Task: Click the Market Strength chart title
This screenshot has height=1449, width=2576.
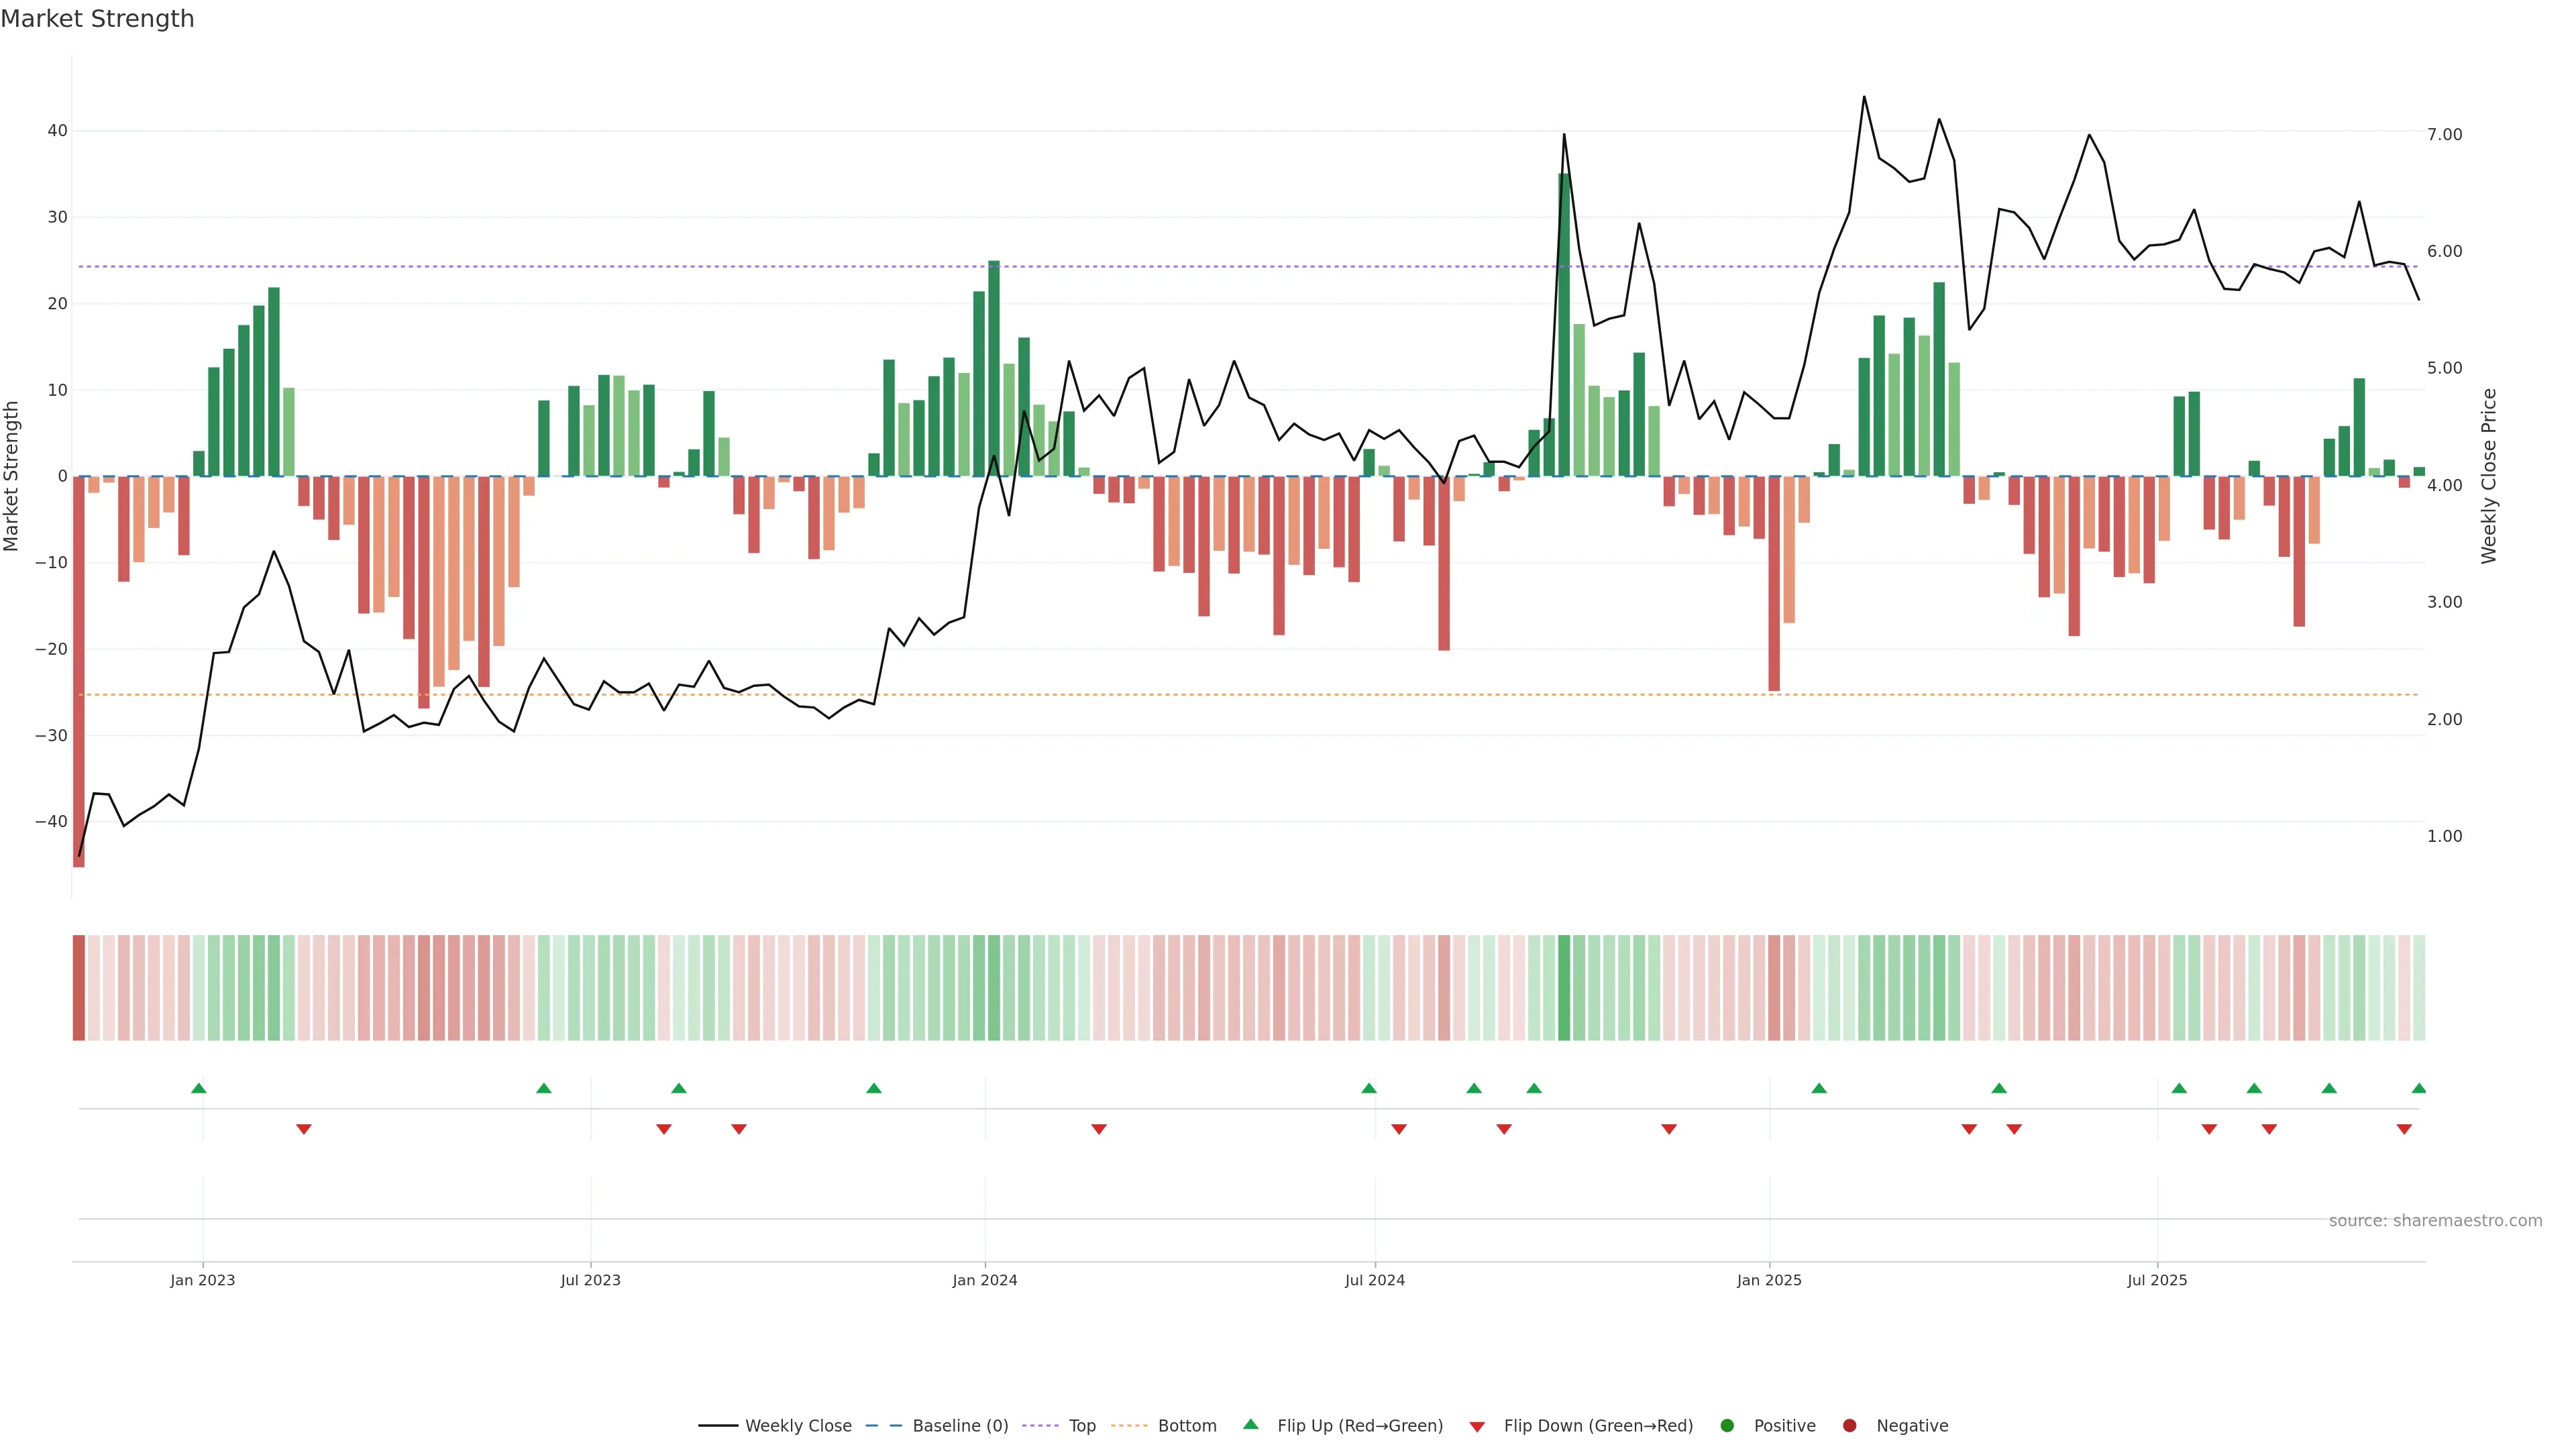Action: tap(97, 19)
